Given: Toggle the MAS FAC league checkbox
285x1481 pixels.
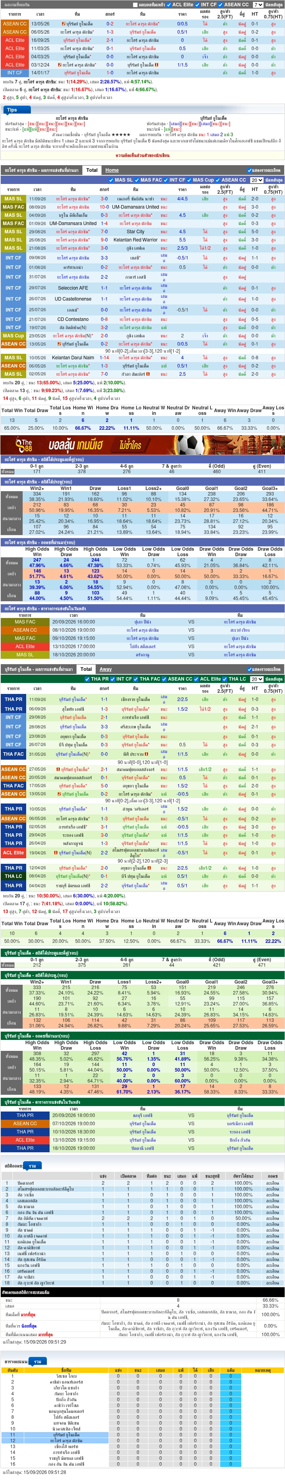Looking at the screenshot, I should 137,180.
